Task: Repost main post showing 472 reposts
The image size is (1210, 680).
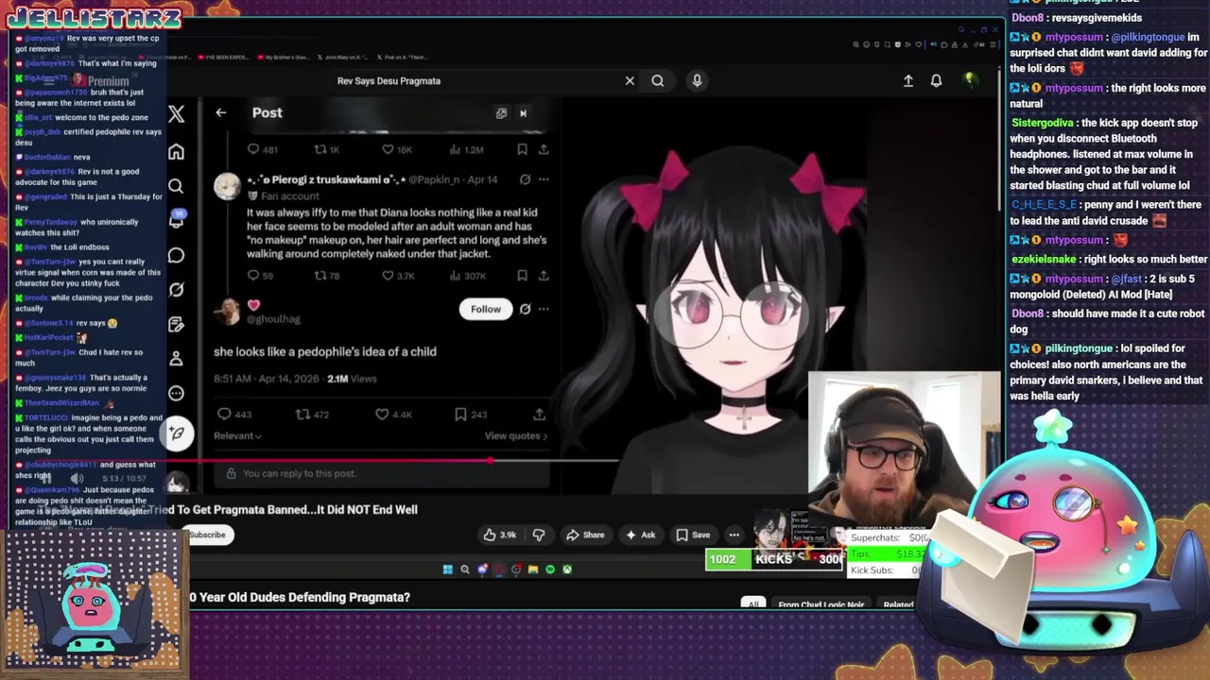Action: coord(312,415)
